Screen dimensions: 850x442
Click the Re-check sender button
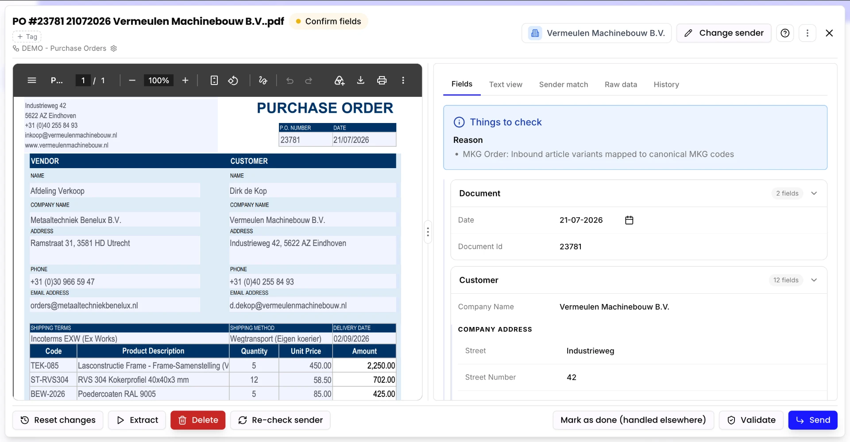[280, 420]
